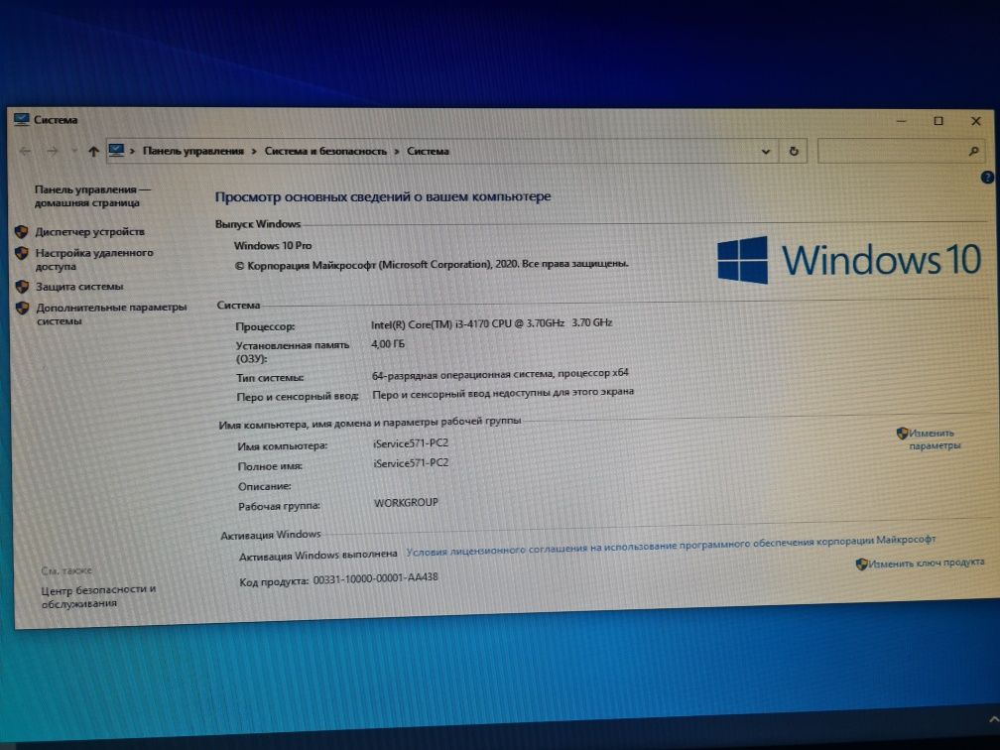
Task: Open Настройка удаленного доступа
Action: coord(94,260)
